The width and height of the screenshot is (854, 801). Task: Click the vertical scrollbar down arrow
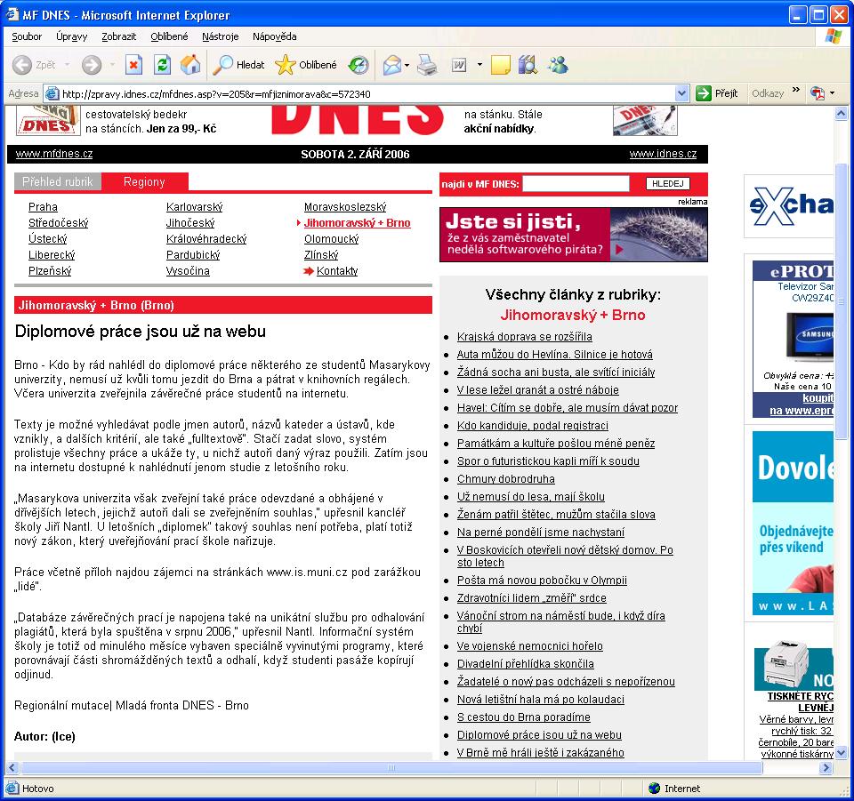[841, 753]
